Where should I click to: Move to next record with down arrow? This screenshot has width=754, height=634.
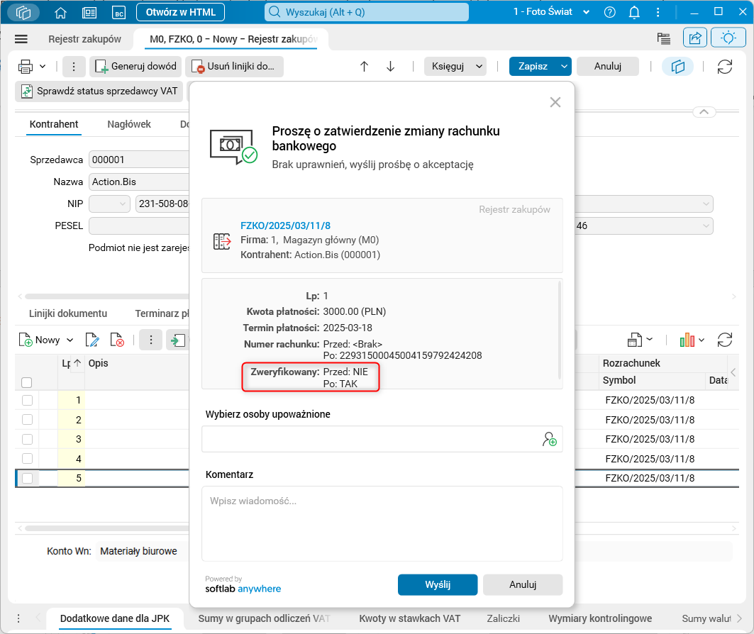pyautogui.click(x=390, y=67)
